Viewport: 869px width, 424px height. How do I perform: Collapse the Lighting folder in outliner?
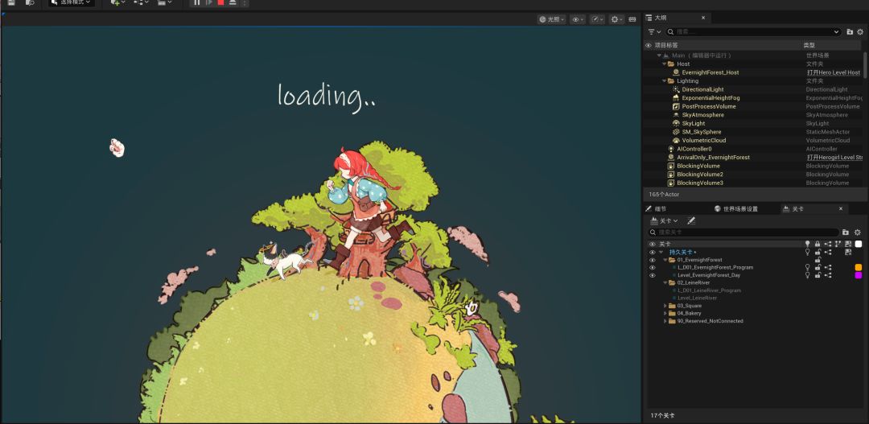coord(664,81)
